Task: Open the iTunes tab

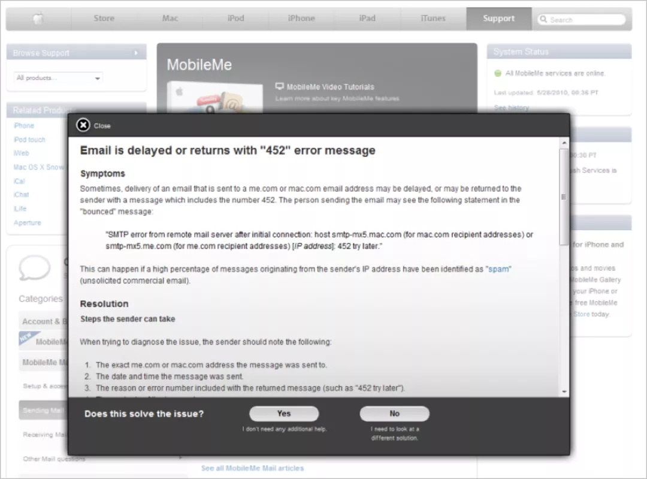Action: tap(433, 18)
